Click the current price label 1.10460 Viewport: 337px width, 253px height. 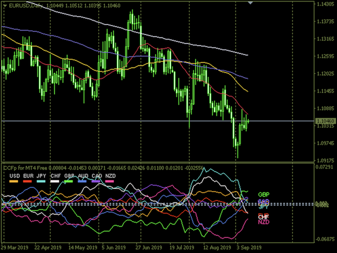click(325, 121)
